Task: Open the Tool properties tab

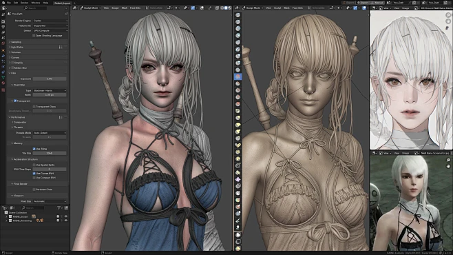Action: (x=3, y=14)
